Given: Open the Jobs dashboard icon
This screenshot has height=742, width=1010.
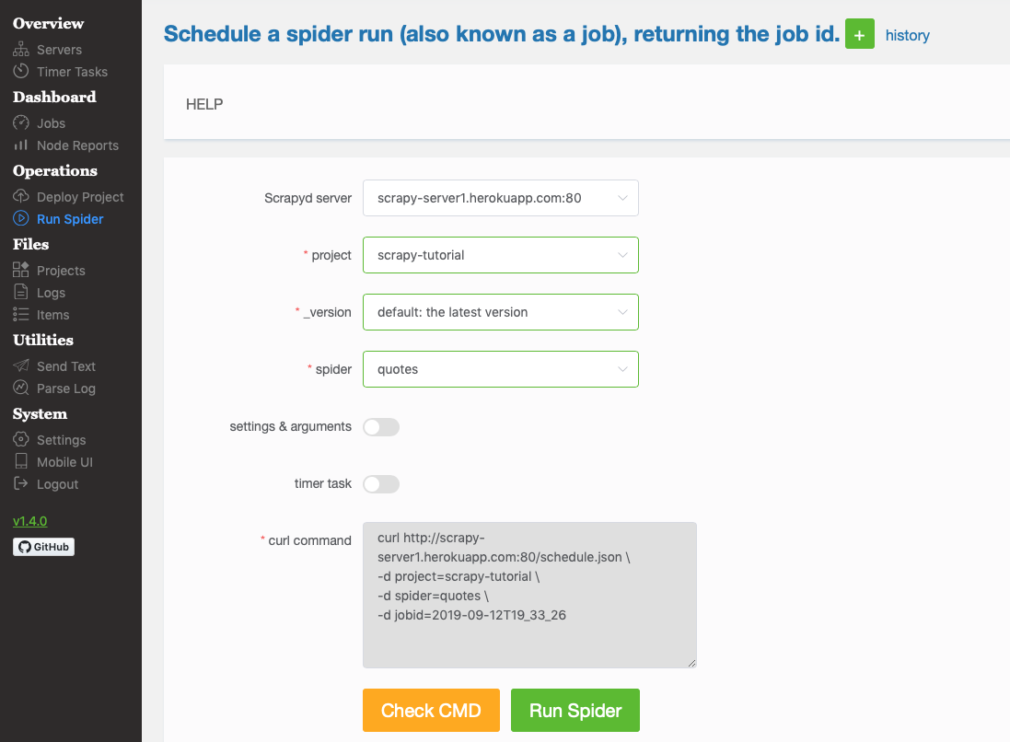Looking at the screenshot, I should tap(20, 123).
